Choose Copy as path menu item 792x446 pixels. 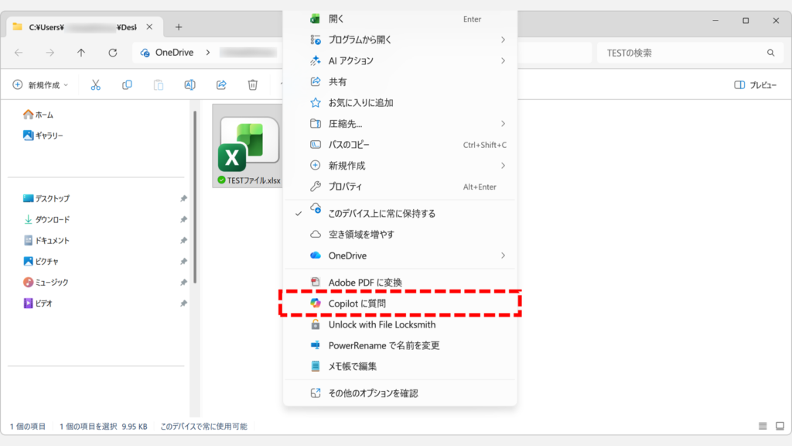pyautogui.click(x=400, y=145)
